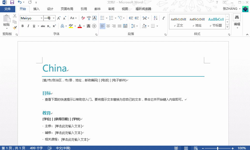Open the line spacing dropdown

click(x=137, y=26)
